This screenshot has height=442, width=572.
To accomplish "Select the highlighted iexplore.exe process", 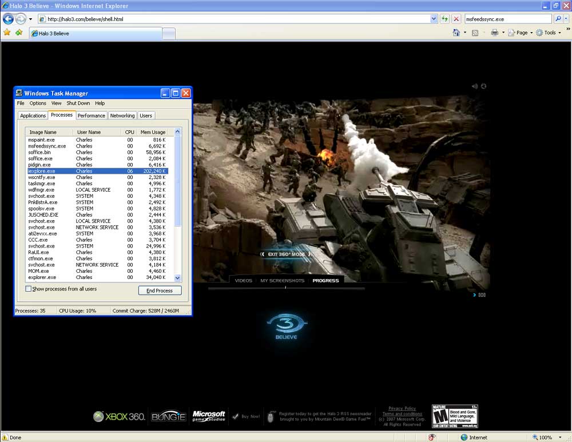I will point(97,171).
